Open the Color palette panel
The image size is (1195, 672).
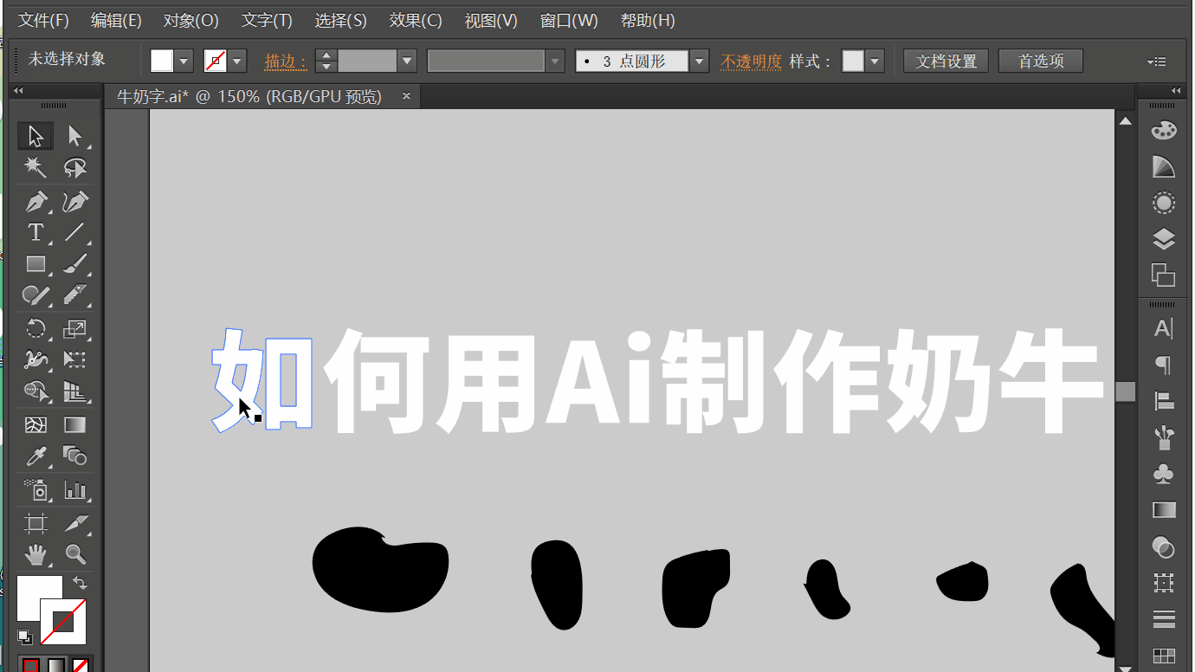pos(1164,131)
